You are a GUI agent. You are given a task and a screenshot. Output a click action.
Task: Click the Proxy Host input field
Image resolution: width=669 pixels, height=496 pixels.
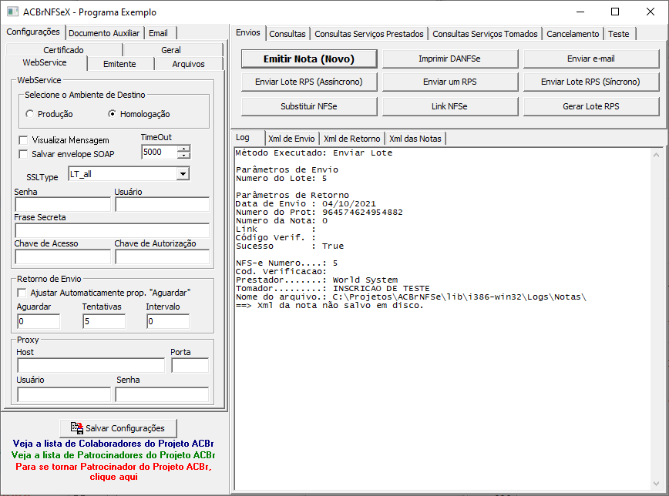pyautogui.click(x=91, y=366)
